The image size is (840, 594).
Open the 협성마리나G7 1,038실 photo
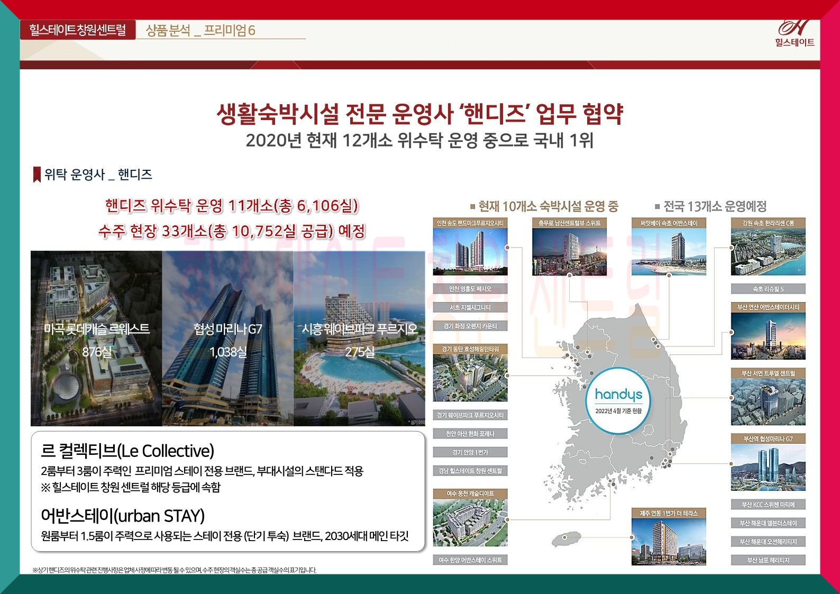pos(228,339)
